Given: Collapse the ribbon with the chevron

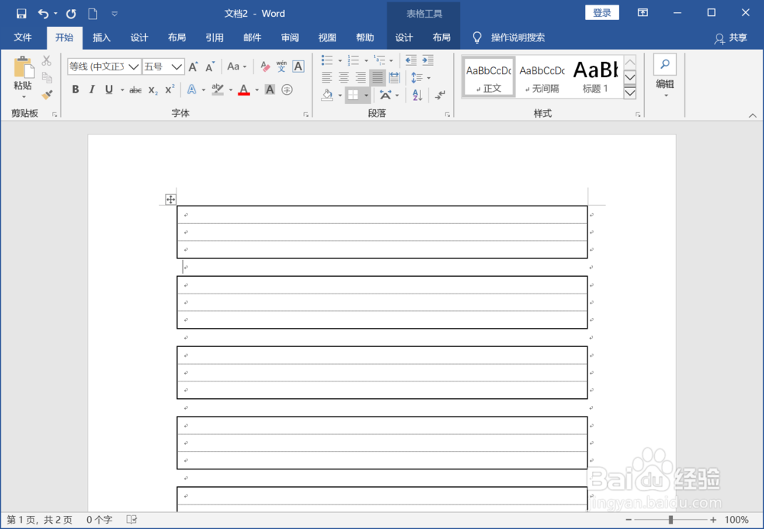Looking at the screenshot, I should [753, 115].
